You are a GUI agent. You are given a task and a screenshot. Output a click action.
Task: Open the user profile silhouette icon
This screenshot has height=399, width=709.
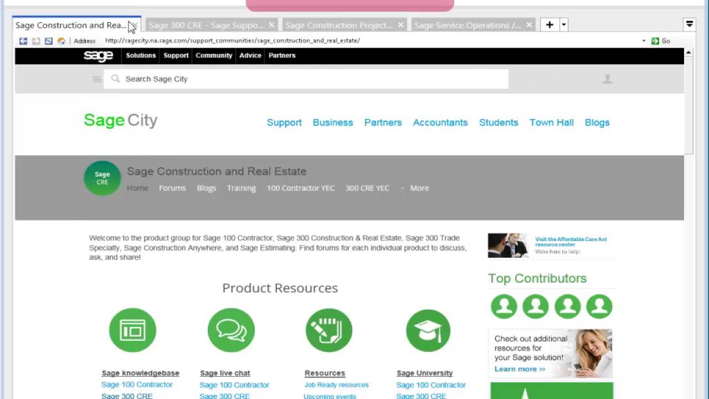coord(608,79)
